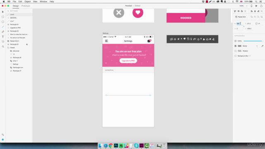The height and width of the screenshot is (149, 265).
Task: Click the border eyedropper icon
Action: [x=262, y=46]
